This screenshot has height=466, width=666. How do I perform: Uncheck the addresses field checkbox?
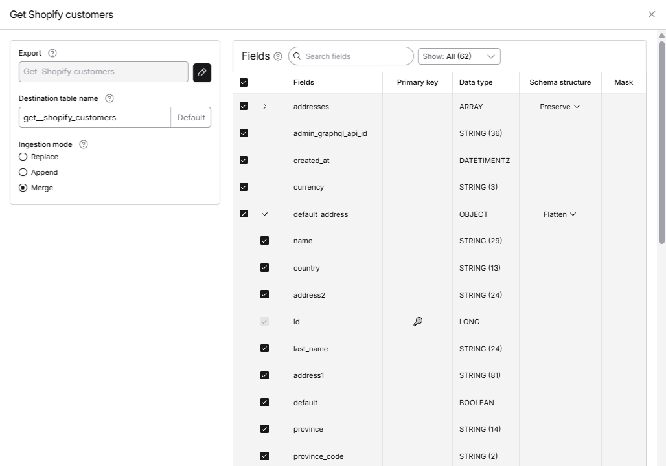pos(244,106)
